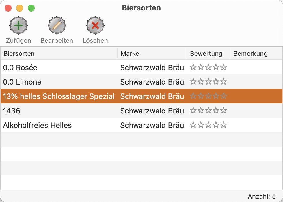283x202 pixels.
Task: Click the red X Löschen bottle cap icon
Action: click(x=95, y=25)
